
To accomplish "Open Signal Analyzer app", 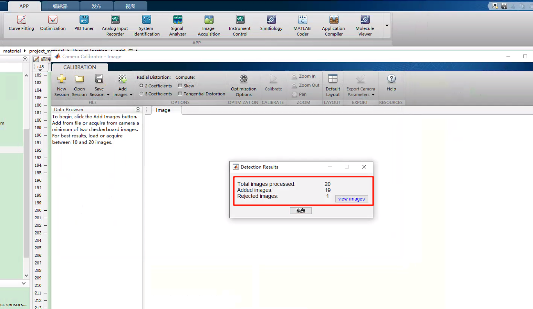I will 178,25.
